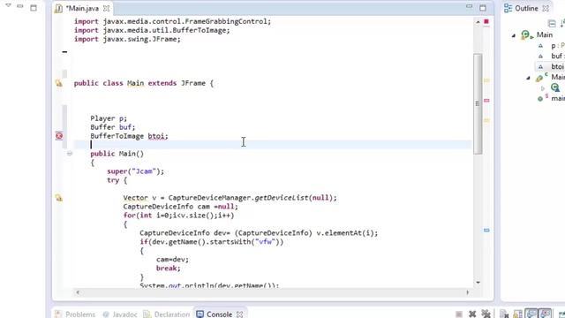
Task: Click the "Player p;" declaration line
Action: click(x=109, y=118)
